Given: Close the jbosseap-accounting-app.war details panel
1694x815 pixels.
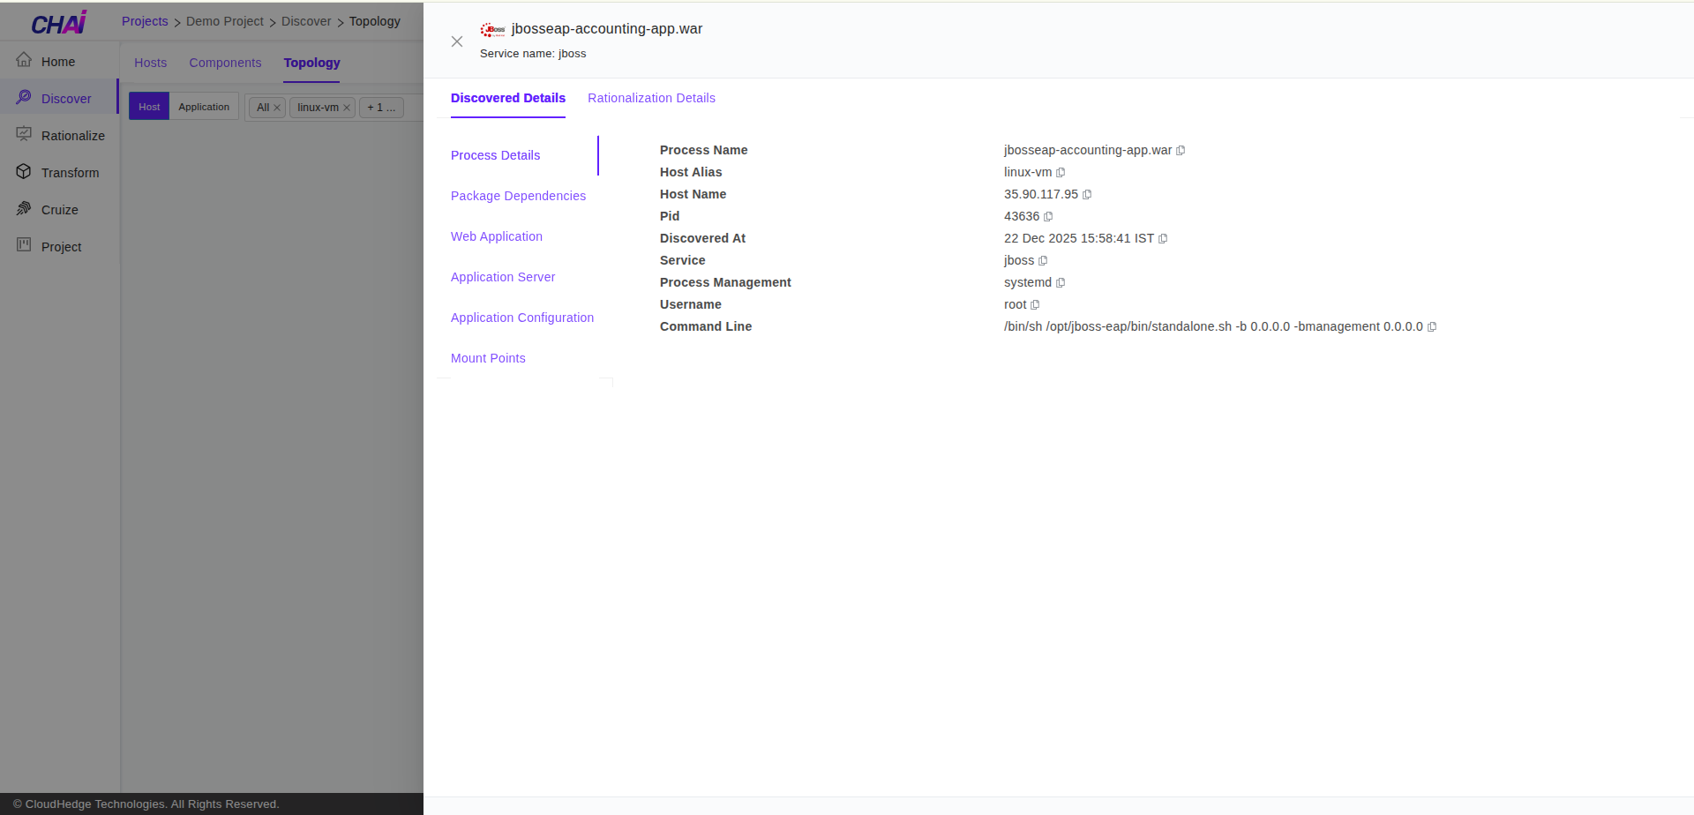Looking at the screenshot, I should pyautogui.click(x=457, y=41).
